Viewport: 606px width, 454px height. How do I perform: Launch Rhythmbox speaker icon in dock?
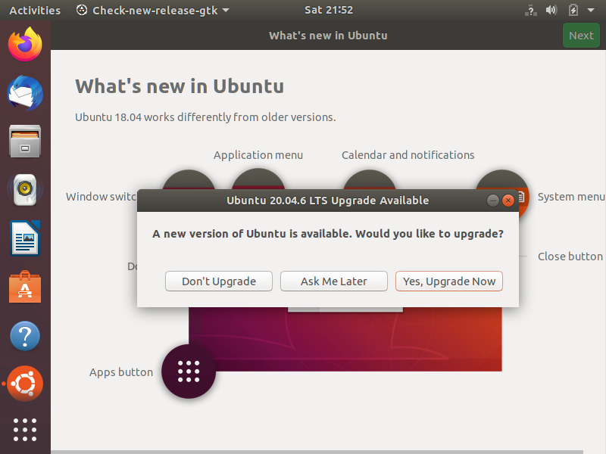25,189
